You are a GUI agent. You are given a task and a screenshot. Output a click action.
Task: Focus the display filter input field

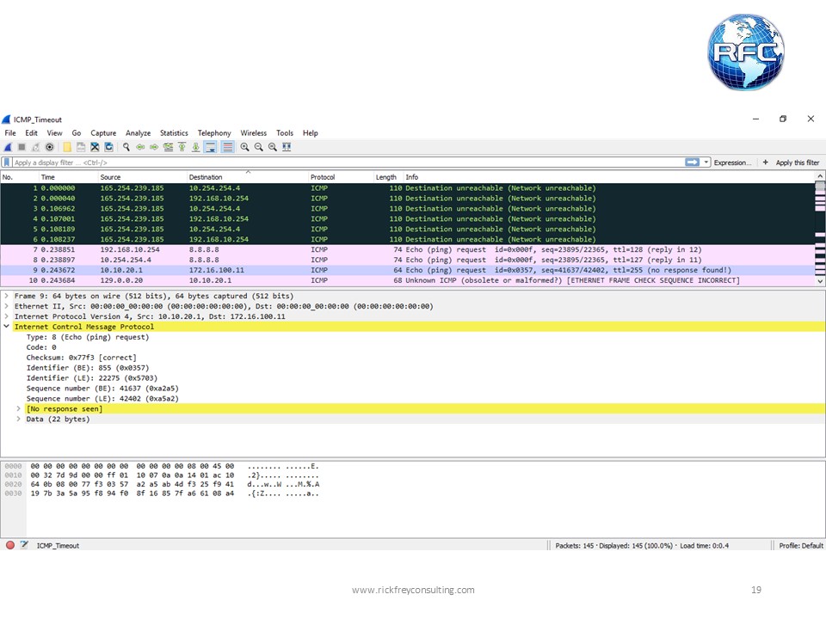tap(348, 162)
